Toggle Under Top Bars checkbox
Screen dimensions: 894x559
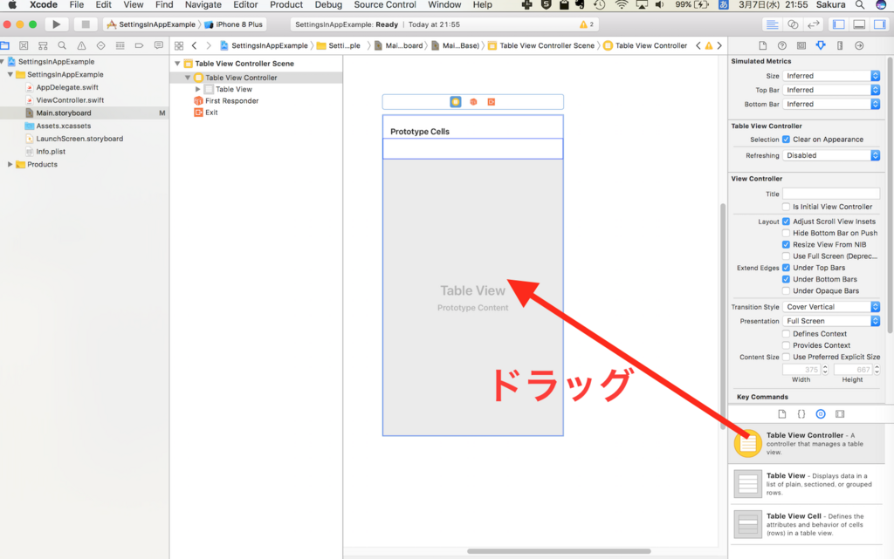[787, 268]
